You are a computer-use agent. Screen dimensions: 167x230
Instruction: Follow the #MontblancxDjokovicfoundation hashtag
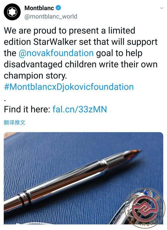69,87
